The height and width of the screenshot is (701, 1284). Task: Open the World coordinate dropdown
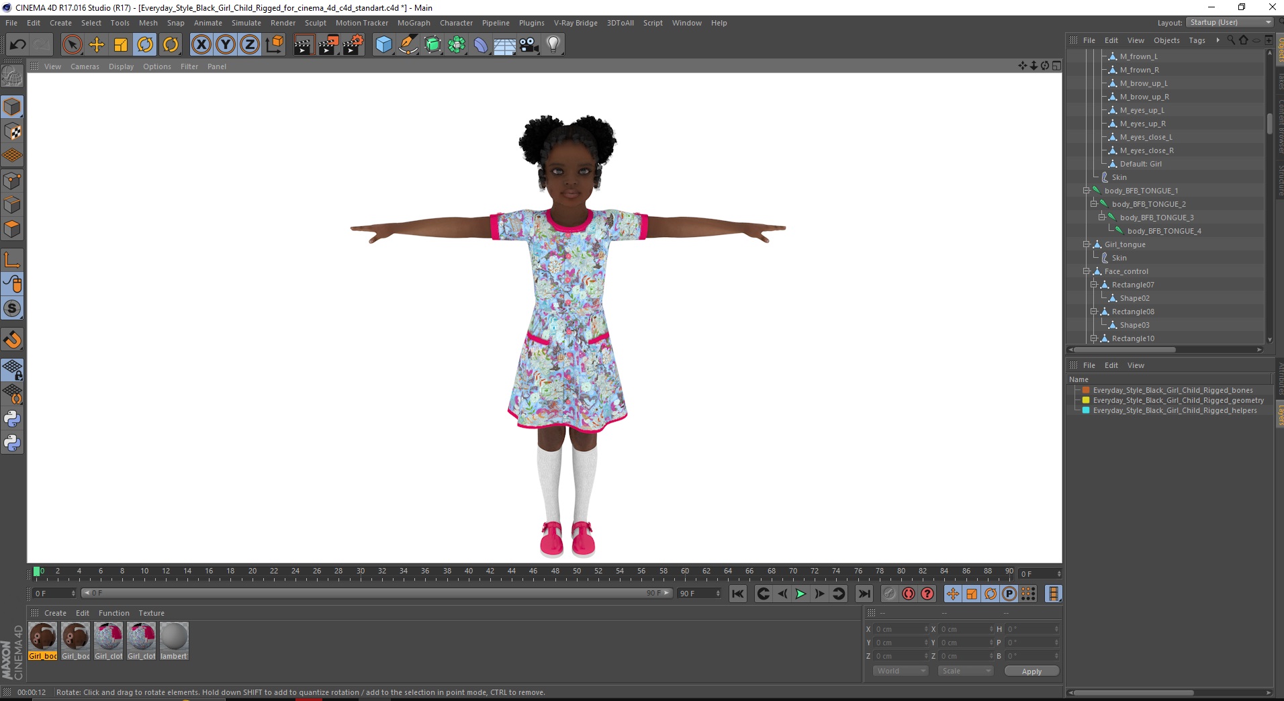tap(901, 671)
